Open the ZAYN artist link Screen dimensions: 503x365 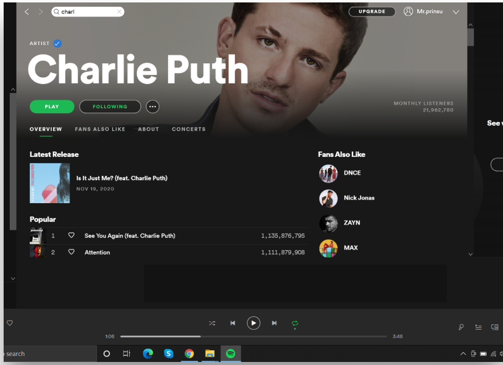[352, 223]
